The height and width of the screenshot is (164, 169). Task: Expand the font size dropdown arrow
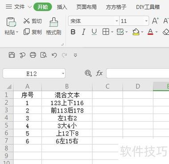[146, 21]
